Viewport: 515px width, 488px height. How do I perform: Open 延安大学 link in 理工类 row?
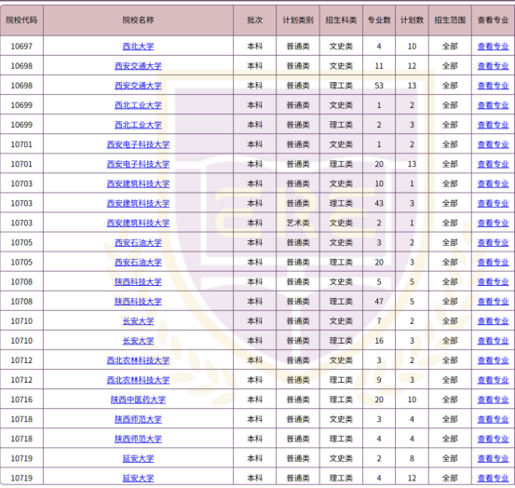point(138,478)
